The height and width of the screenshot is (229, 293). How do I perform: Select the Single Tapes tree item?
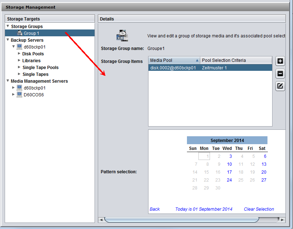click(x=36, y=74)
